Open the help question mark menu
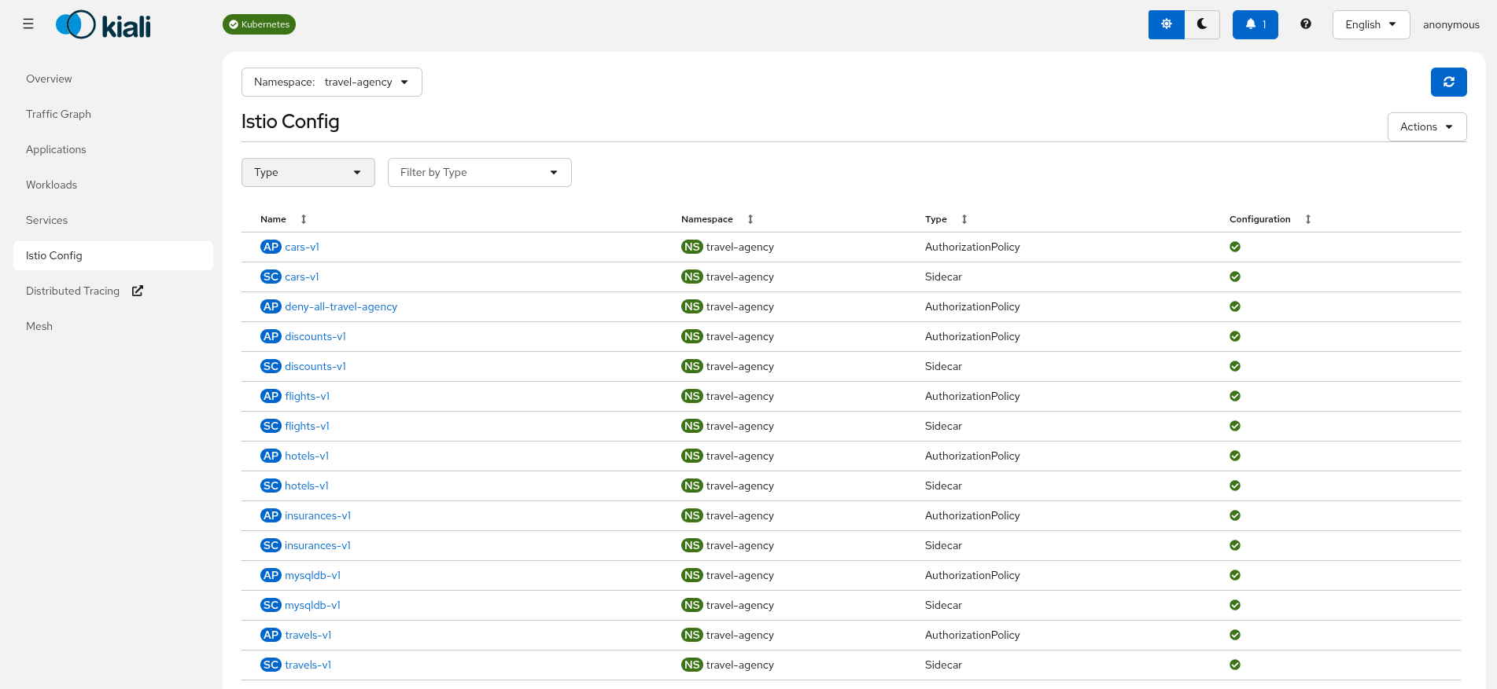 (x=1305, y=24)
